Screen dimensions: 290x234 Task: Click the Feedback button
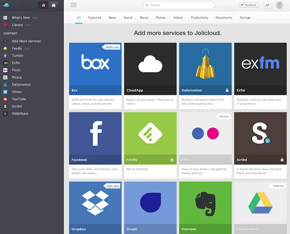[249, 5]
